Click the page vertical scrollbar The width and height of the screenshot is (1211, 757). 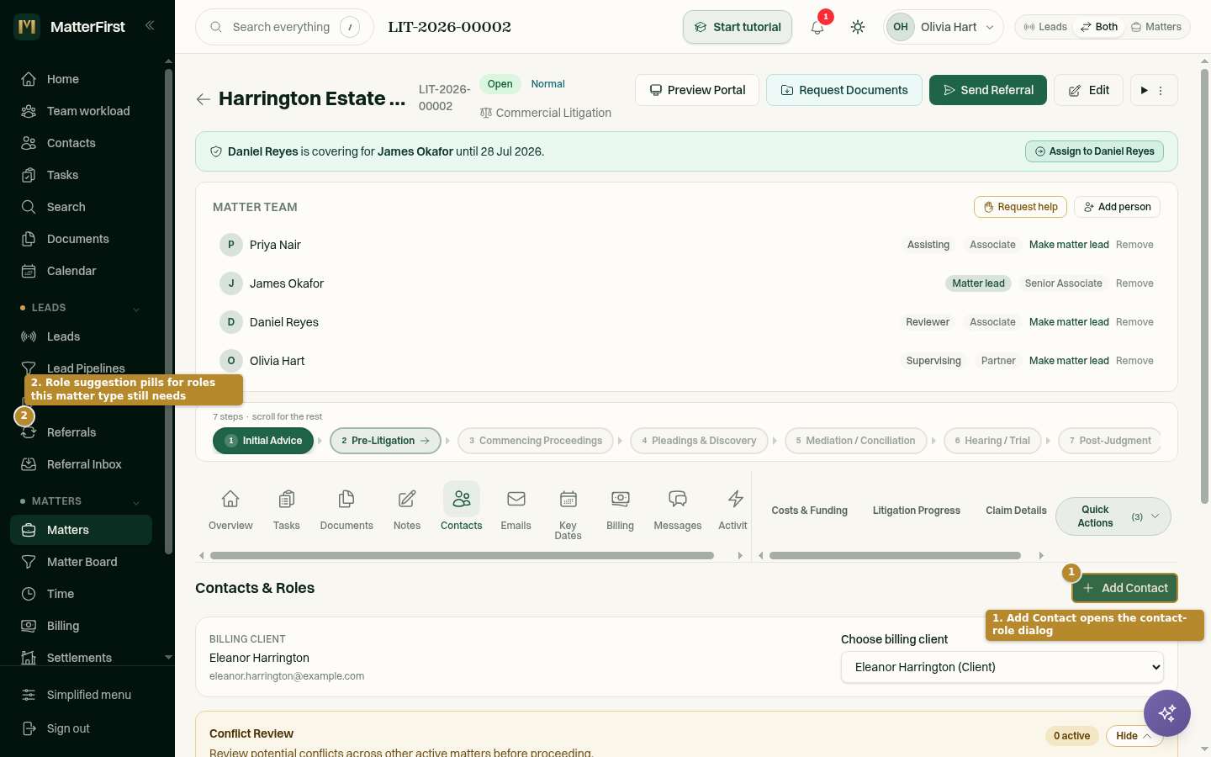(x=1204, y=286)
